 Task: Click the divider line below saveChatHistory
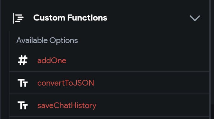[x=109, y=116]
